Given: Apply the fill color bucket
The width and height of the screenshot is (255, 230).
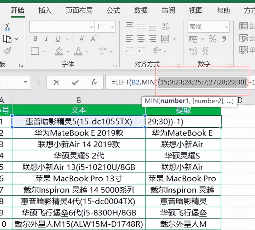Looking at the screenshot, I should tap(59, 51).
